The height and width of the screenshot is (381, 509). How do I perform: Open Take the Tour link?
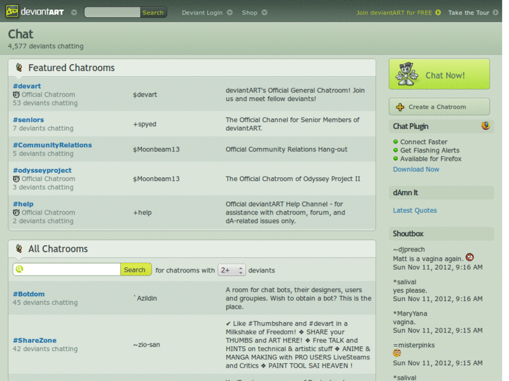(468, 13)
